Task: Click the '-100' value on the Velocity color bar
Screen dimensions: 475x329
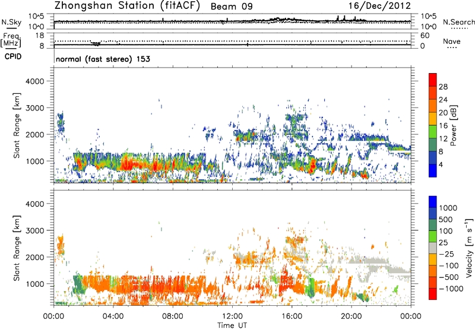Action: point(448,265)
